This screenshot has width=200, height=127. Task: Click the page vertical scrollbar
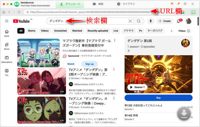(198, 21)
